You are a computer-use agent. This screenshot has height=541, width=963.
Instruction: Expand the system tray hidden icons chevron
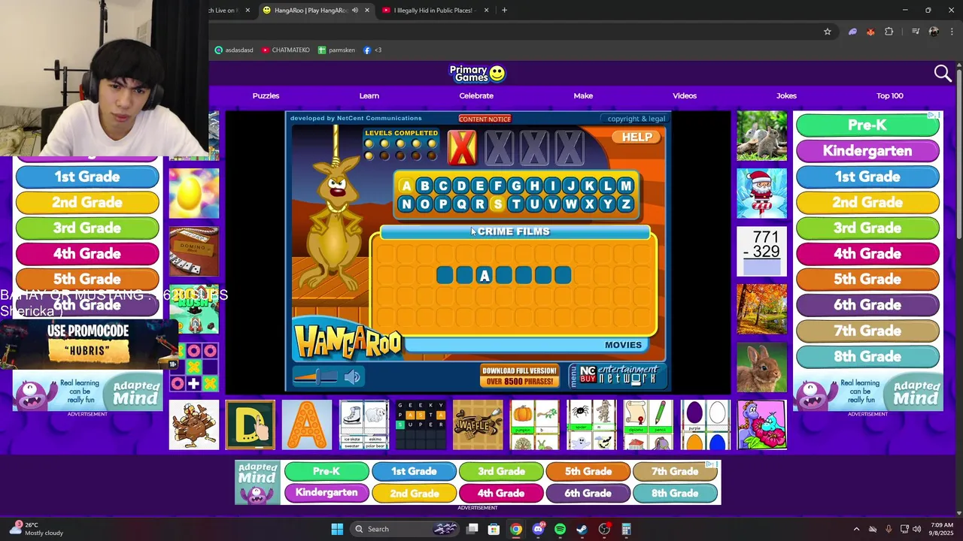pyautogui.click(x=856, y=529)
